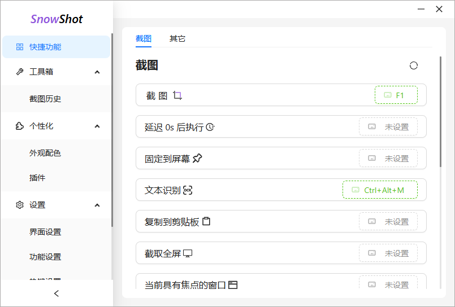Click the scan icon beside 文本识别
Screen dimensions: 455x307
tap(188, 190)
